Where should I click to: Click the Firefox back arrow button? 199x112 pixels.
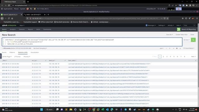point(2,18)
